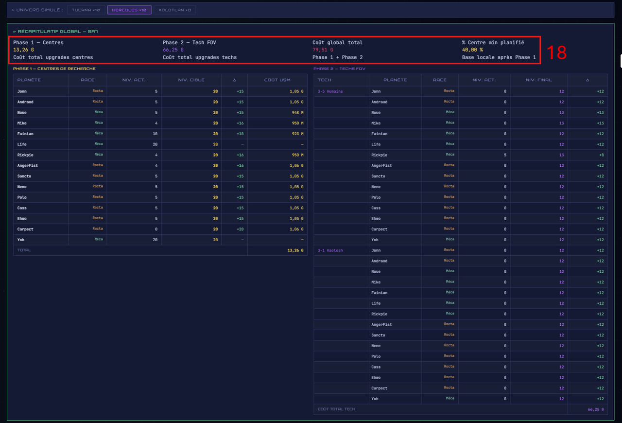
Task: Click the PHASE 2 — TECHS FDV heading
Action: [x=339, y=69]
